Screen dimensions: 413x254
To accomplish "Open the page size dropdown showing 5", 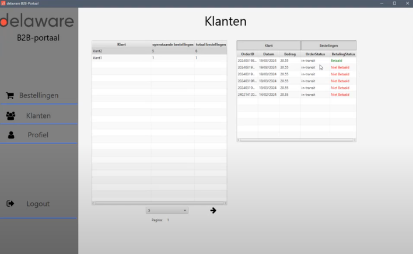I will (167, 210).
